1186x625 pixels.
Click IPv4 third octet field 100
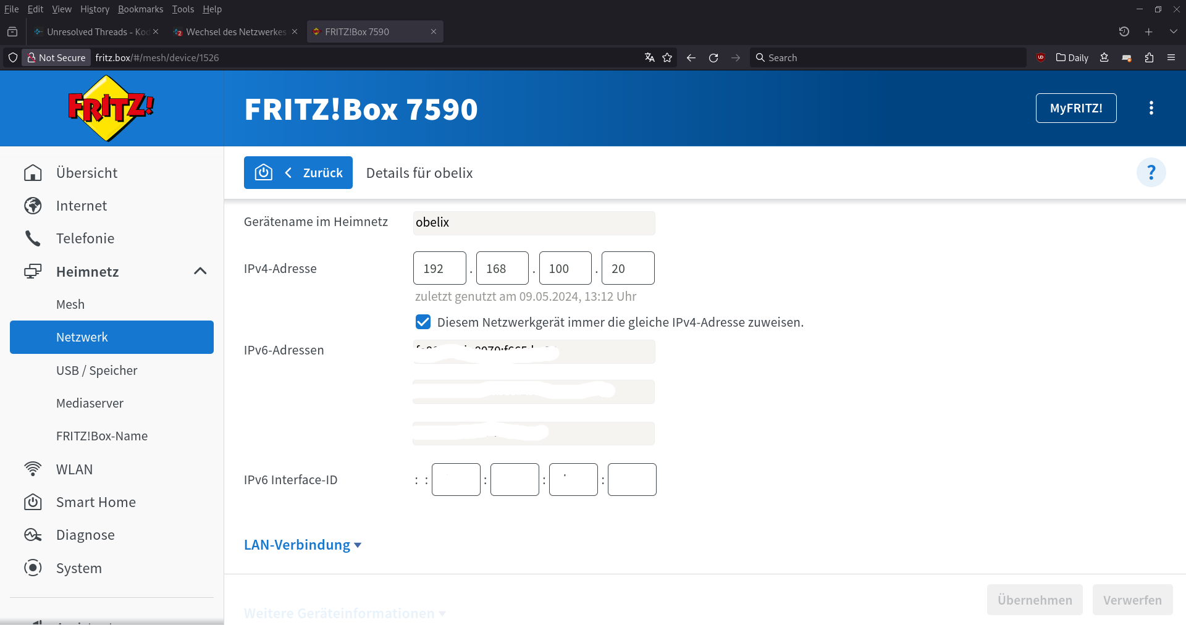pyautogui.click(x=565, y=268)
